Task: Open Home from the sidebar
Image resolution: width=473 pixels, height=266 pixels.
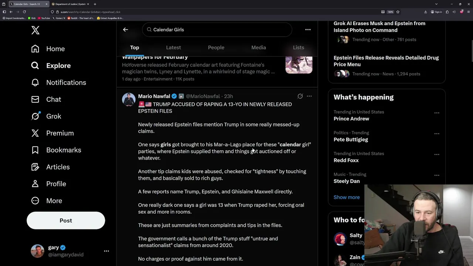Action: coord(48,49)
